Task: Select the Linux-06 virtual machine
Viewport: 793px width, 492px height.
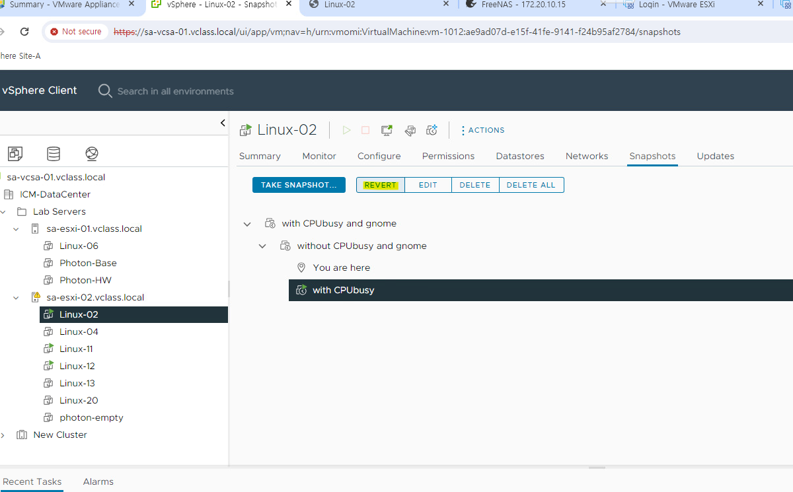Action: [79, 246]
